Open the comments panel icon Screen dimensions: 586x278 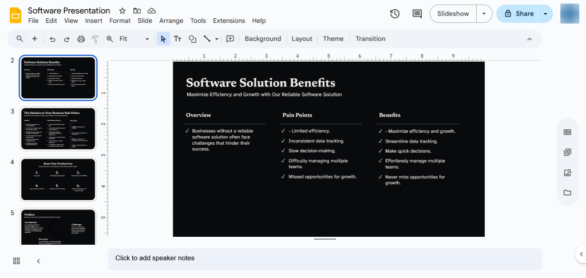coord(417,14)
